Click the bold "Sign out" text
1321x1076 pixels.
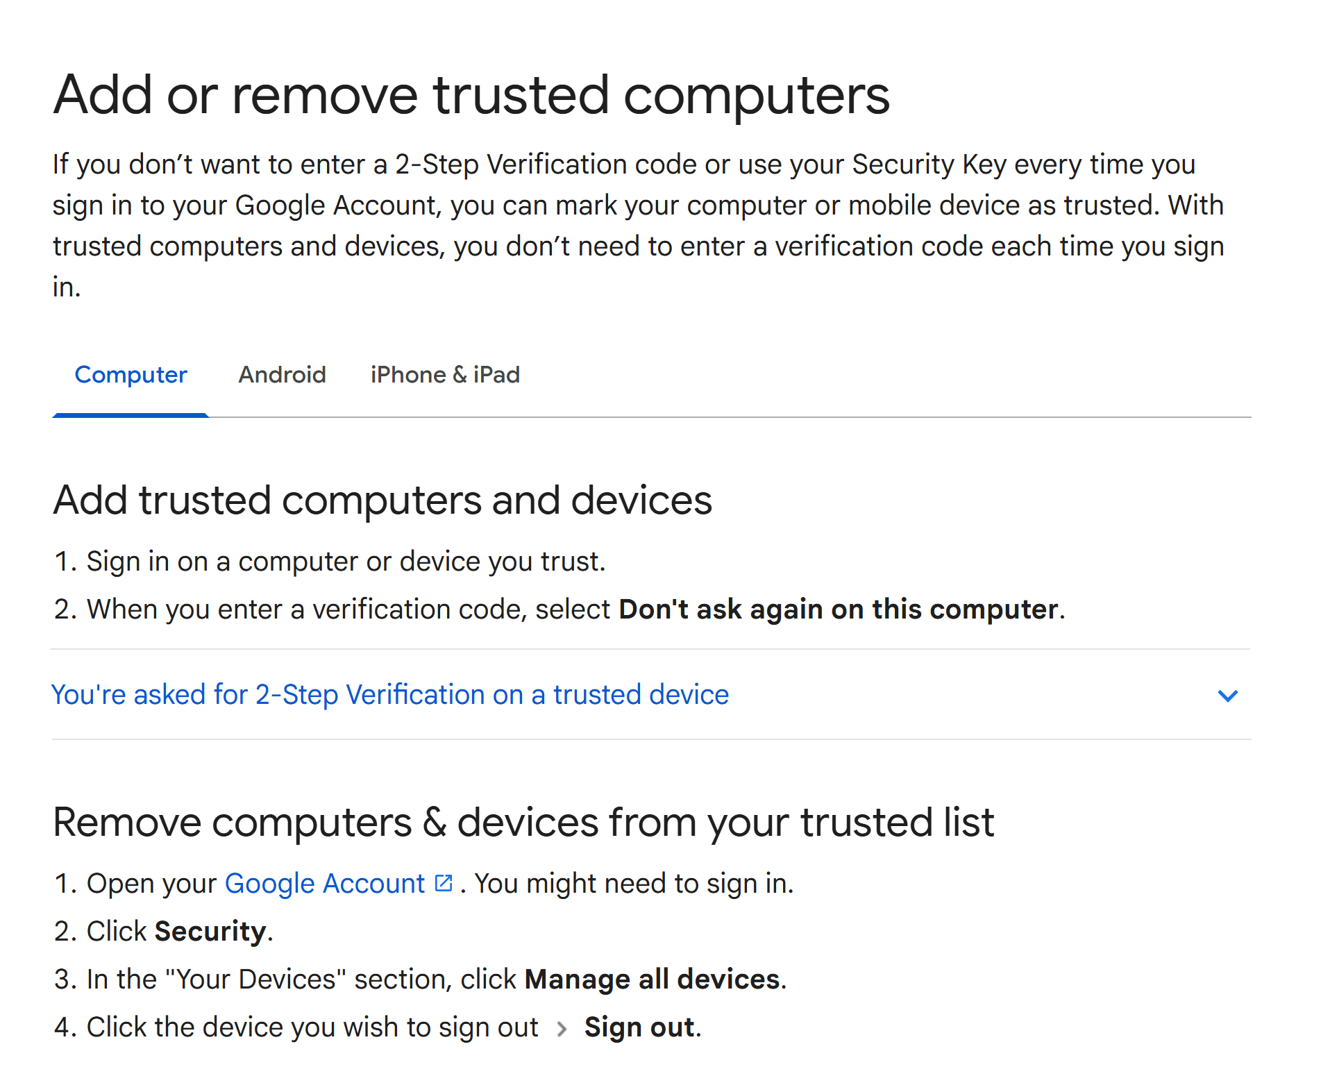point(639,1027)
